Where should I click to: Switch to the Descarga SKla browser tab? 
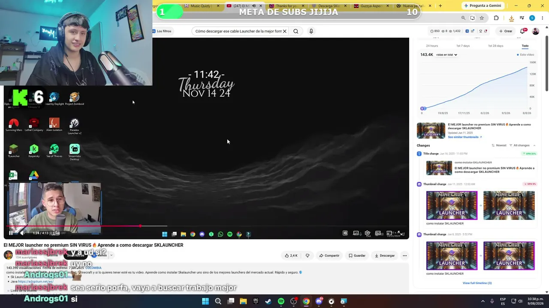tap(329, 6)
